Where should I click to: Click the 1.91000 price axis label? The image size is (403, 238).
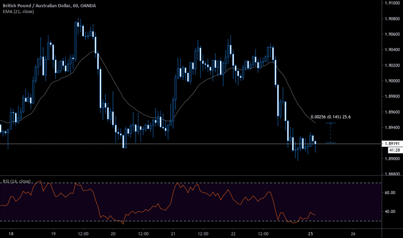(392, 3)
